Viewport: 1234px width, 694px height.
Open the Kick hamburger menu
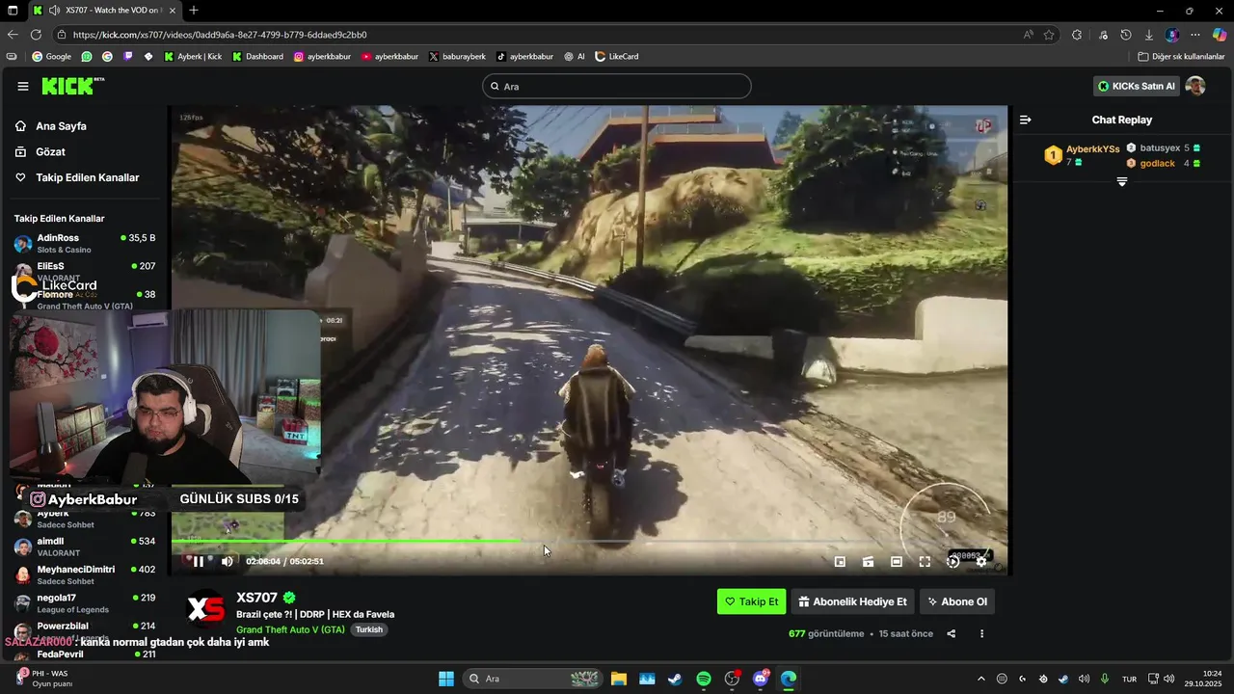23,86
